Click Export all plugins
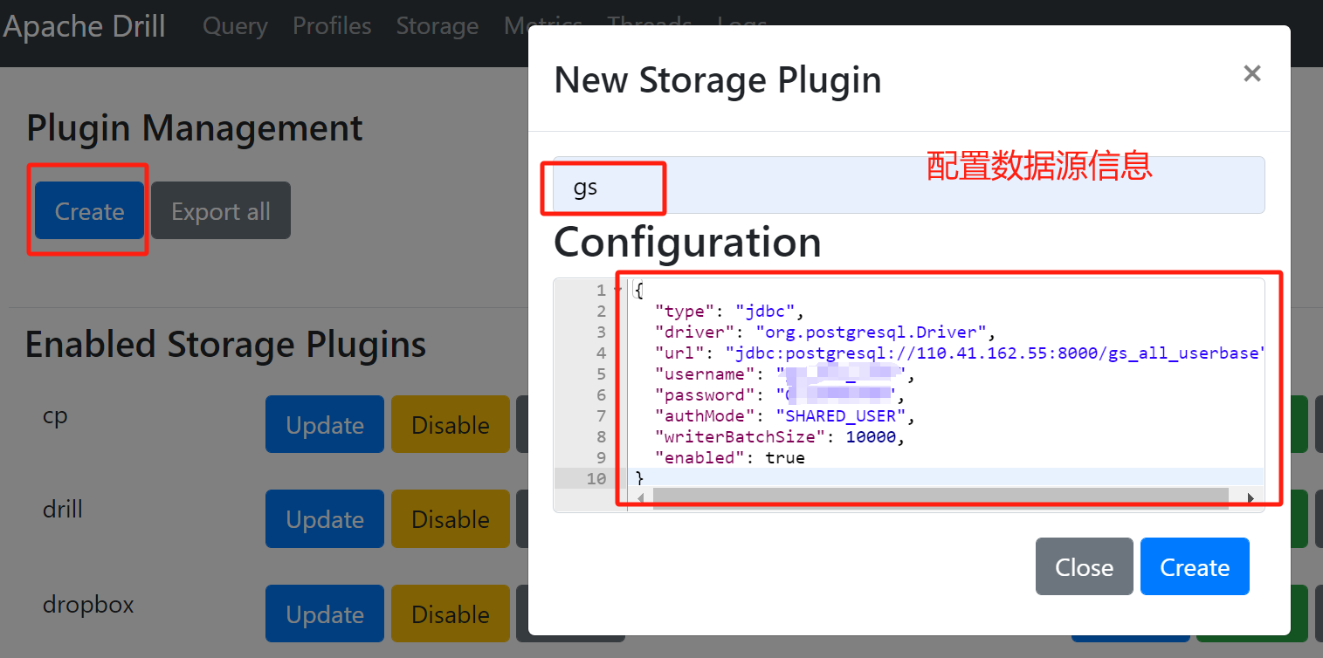This screenshot has width=1323, height=658. [x=219, y=210]
